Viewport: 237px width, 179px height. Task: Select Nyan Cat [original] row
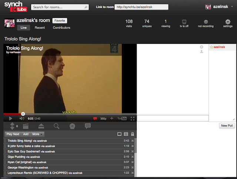69,162
